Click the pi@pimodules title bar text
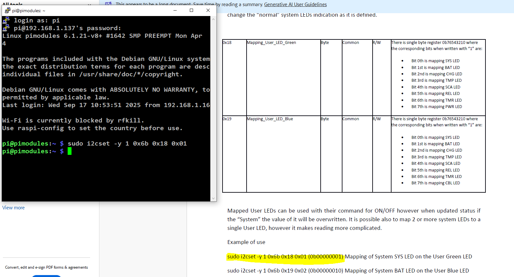The image size is (514, 277). 29,11
